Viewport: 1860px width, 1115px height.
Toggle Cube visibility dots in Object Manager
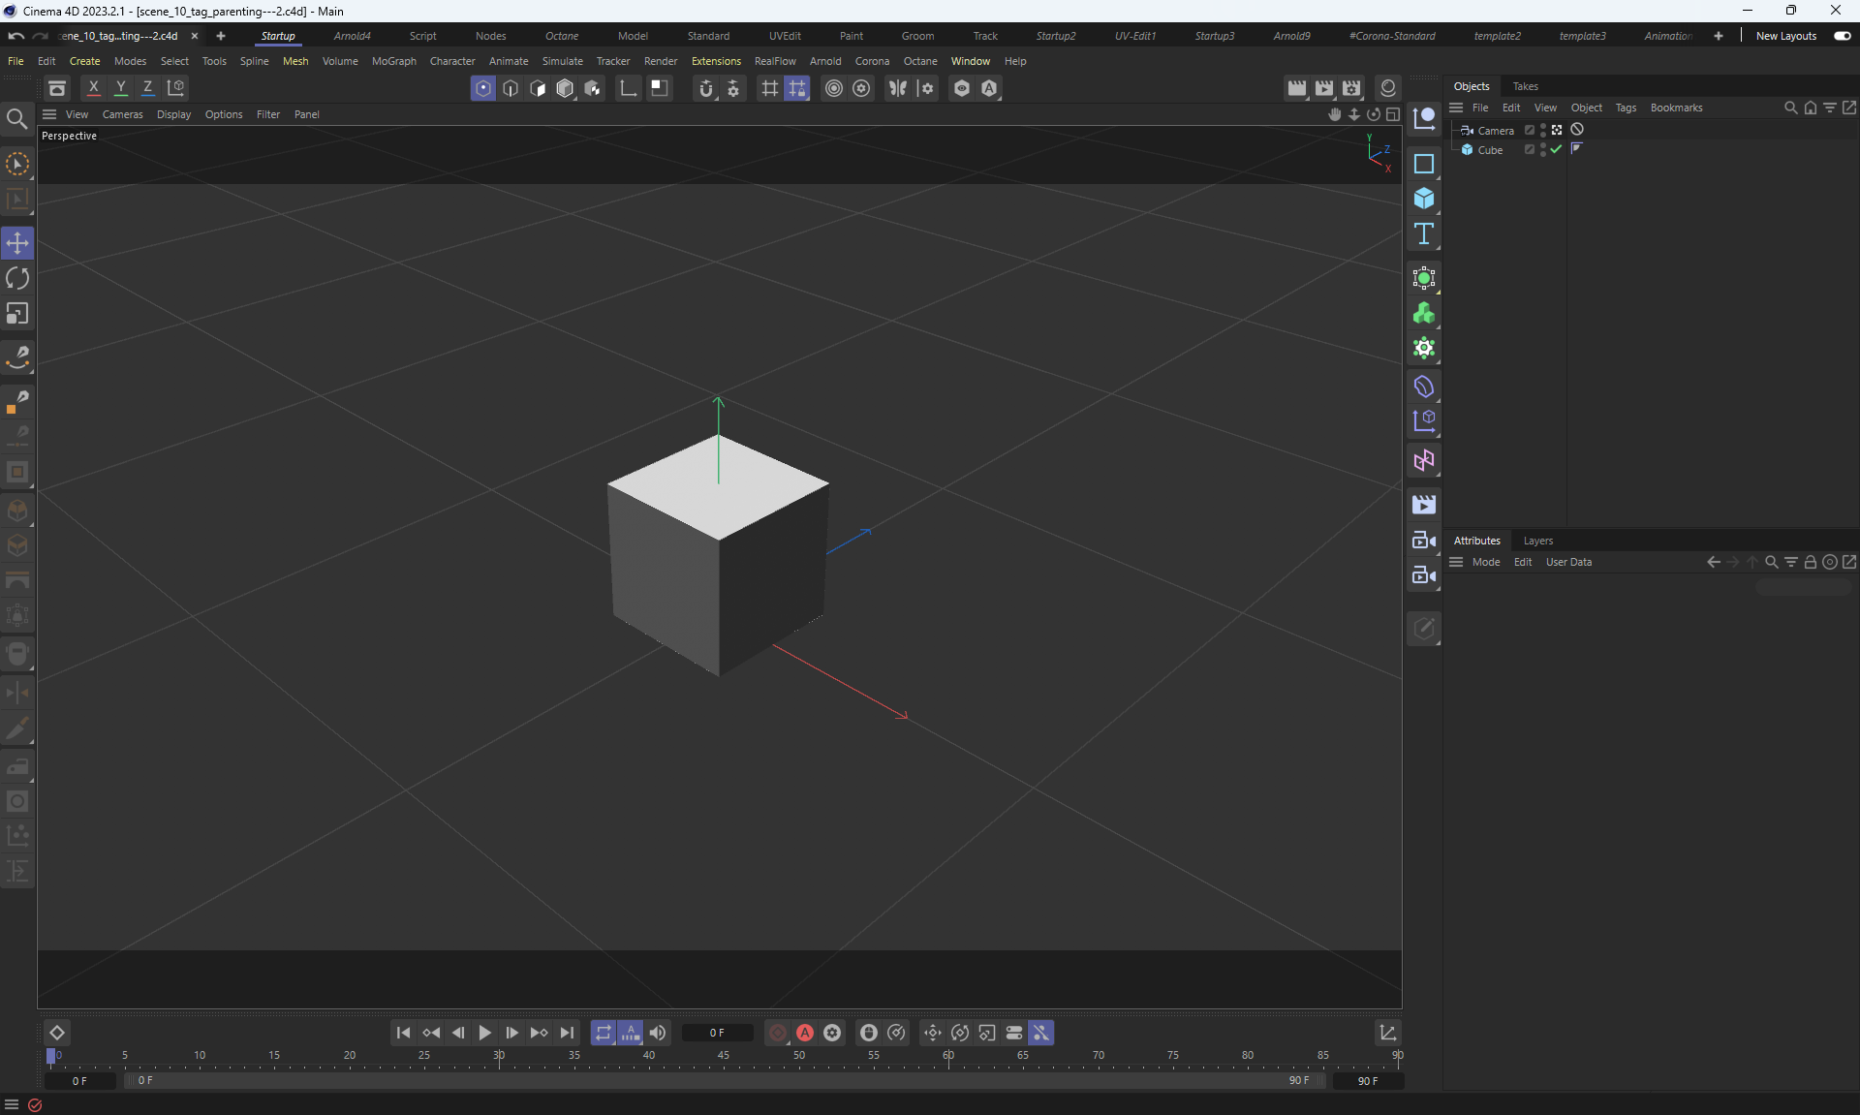(x=1543, y=150)
